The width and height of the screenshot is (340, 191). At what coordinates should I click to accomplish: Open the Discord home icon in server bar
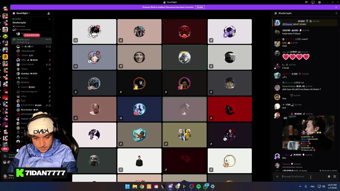pos(5,8)
